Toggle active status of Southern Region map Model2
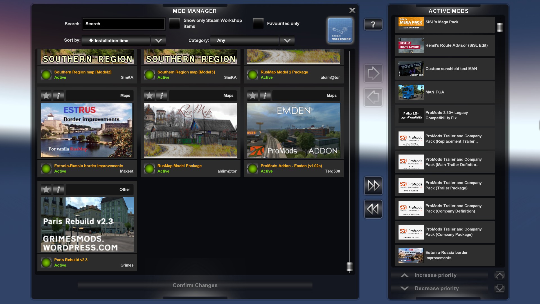Image resolution: width=540 pixels, height=304 pixels. (46, 75)
